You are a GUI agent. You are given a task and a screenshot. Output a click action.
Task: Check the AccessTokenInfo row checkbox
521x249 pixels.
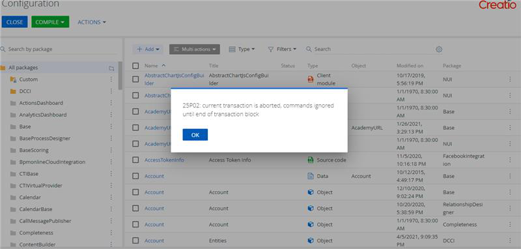coord(135,160)
